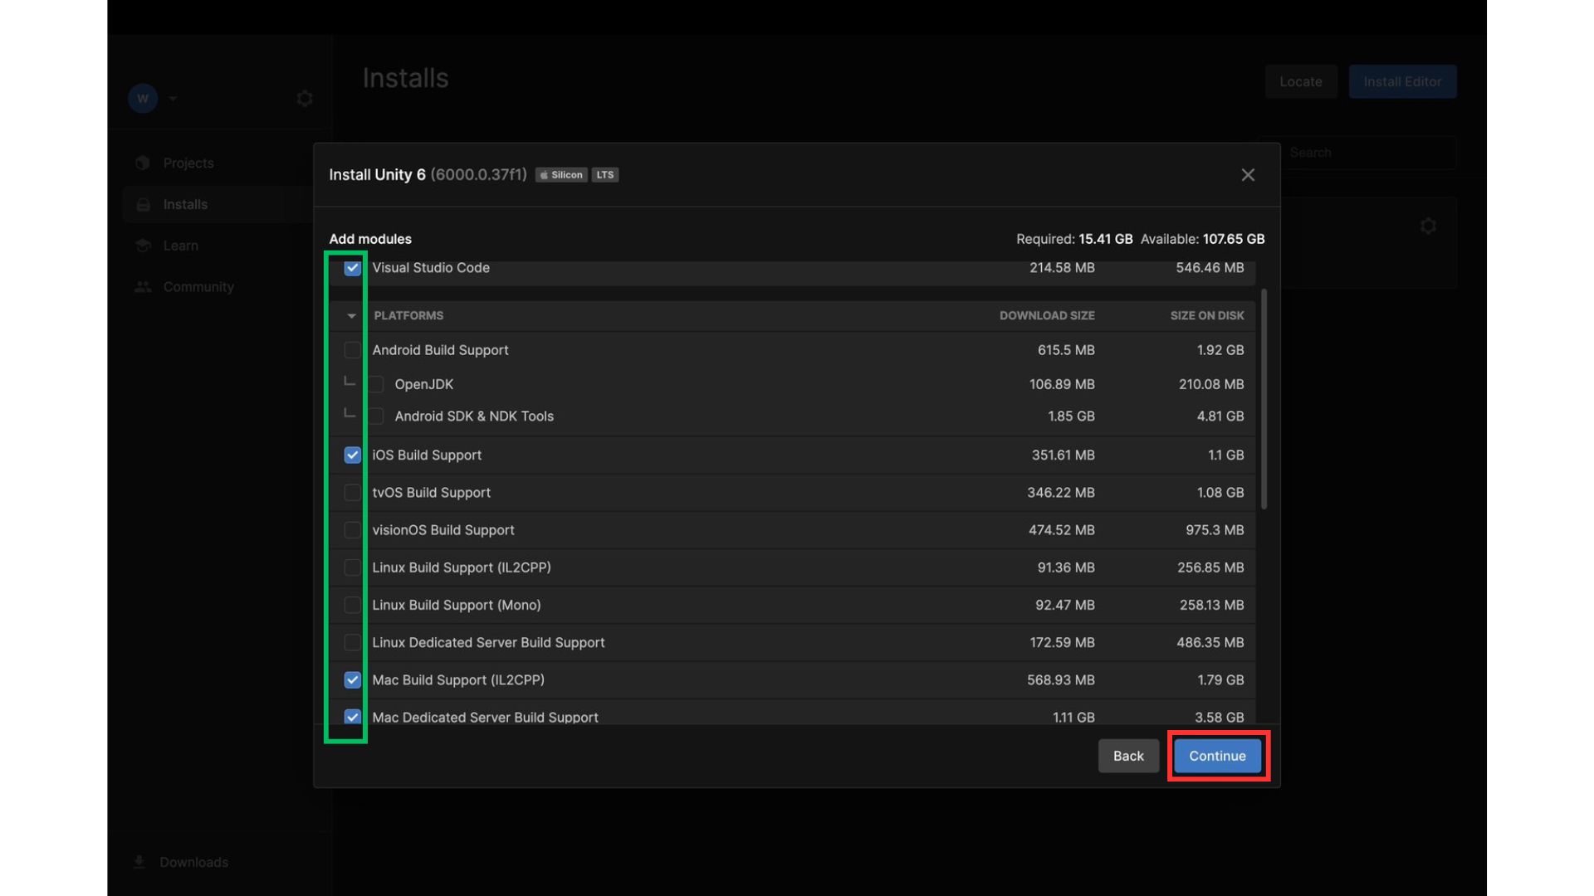Collapse the Platforms section arrow
Viewport: 1594px width, 896px height.
click(352, 316)
